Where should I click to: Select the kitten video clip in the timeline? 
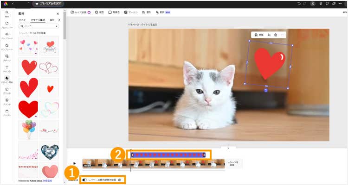tap(154, 164)
